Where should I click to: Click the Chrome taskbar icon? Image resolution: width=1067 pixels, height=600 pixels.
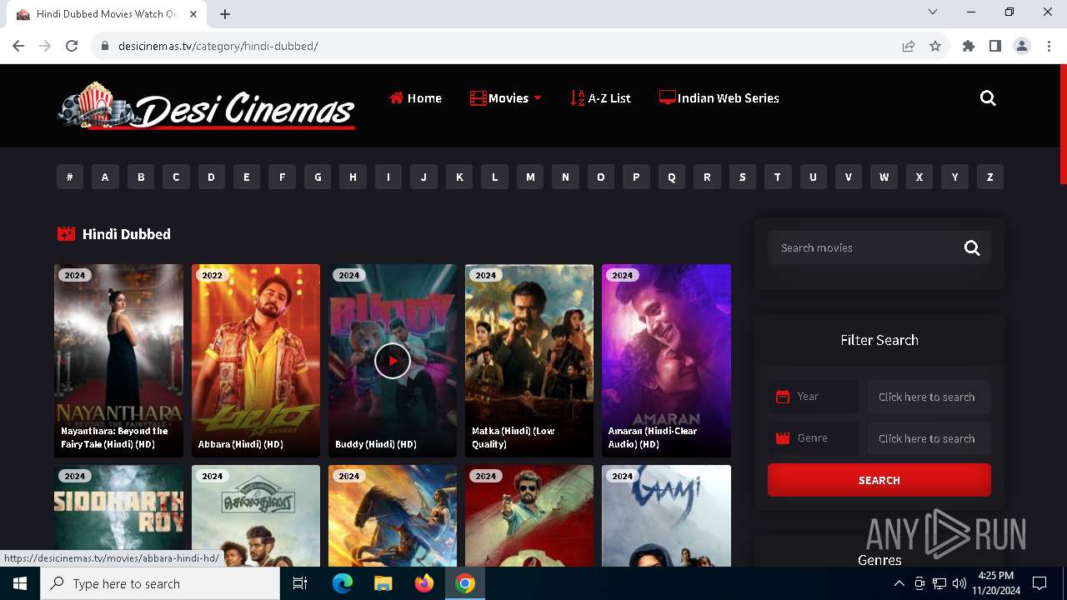(x=465, y=583)
